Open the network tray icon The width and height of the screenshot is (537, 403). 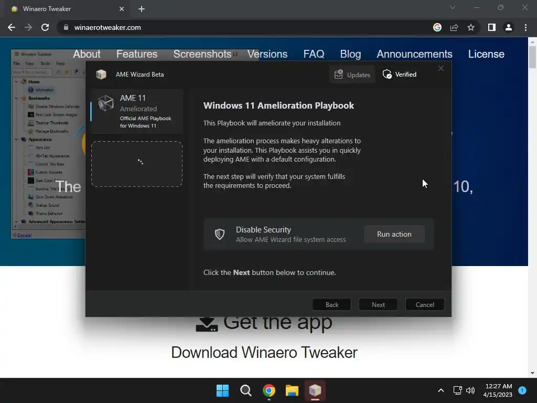click(x=457, y=390)
